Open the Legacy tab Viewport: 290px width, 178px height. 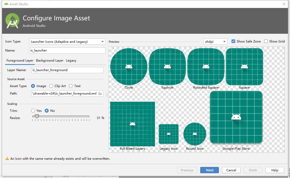71,61
